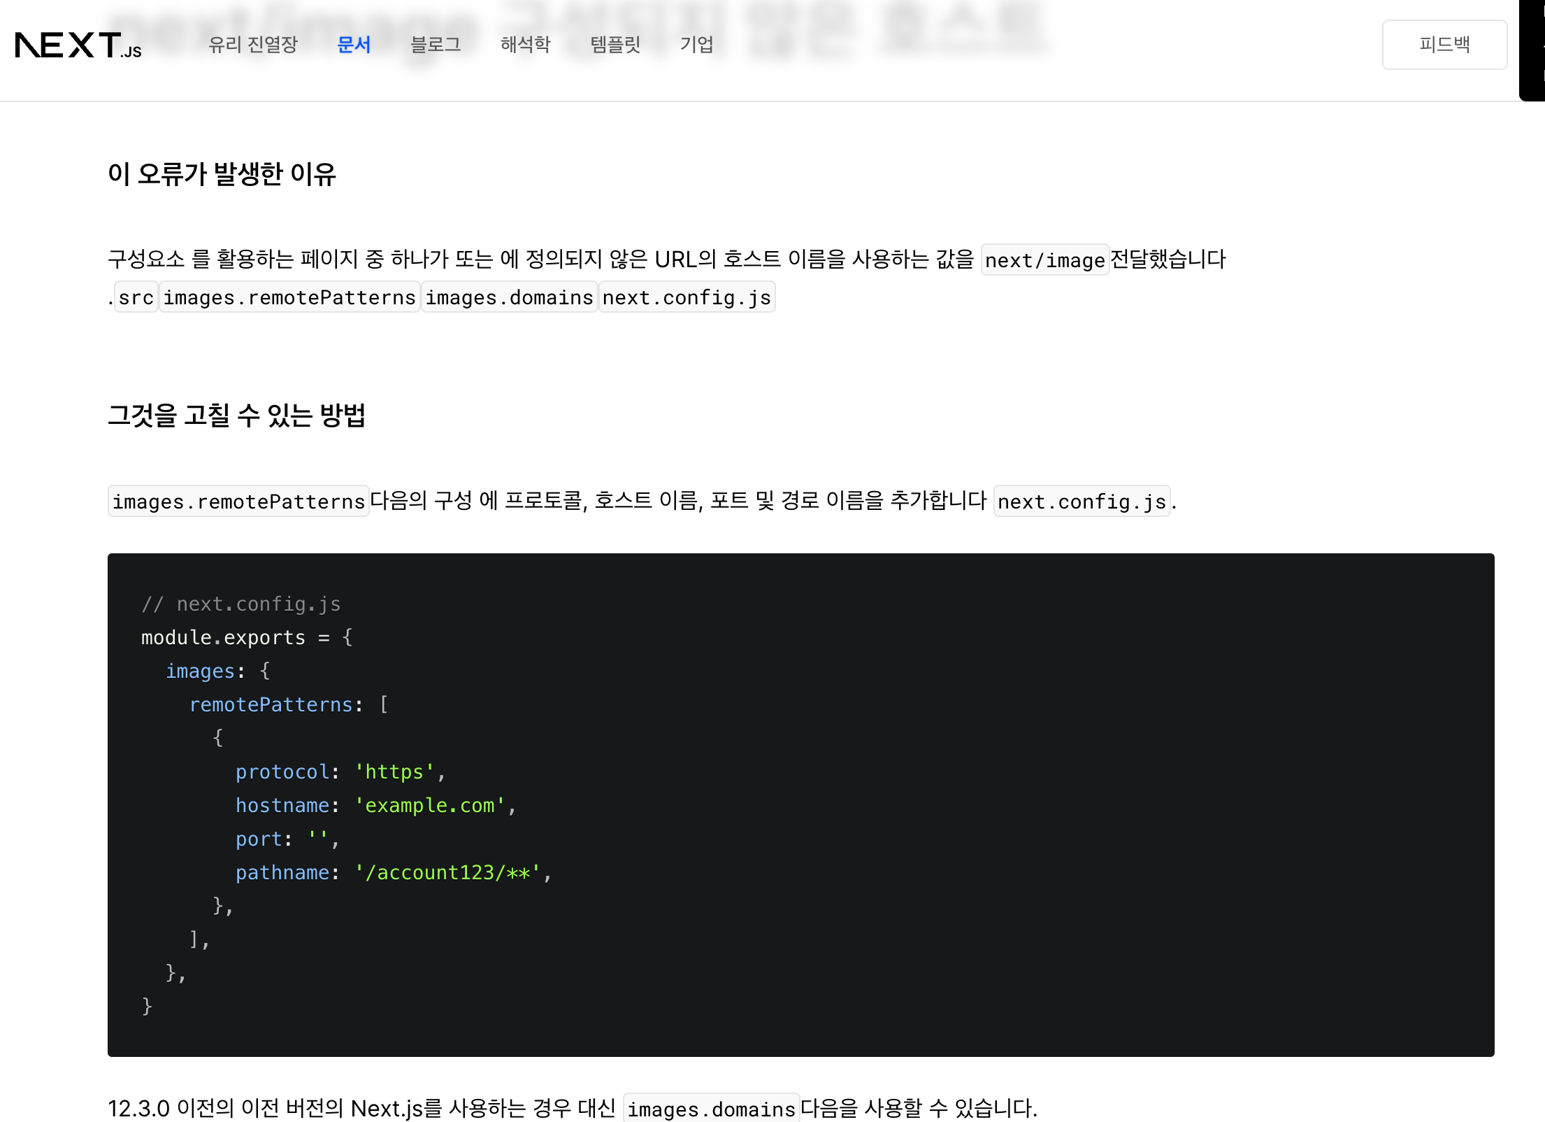Click images.remotePatterns code in first paragraph
The width and height of the screenshot is (1545, 1122).
(x=289, y=298)
